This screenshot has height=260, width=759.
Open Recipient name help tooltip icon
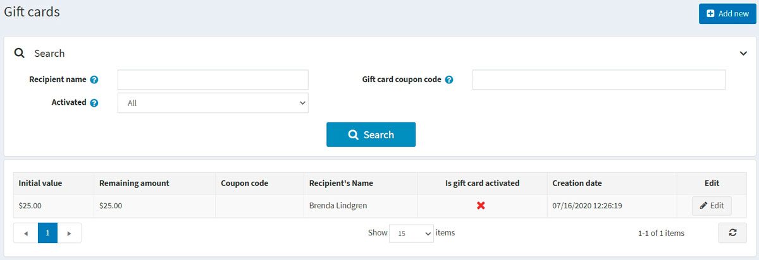(x=94, y=80)
